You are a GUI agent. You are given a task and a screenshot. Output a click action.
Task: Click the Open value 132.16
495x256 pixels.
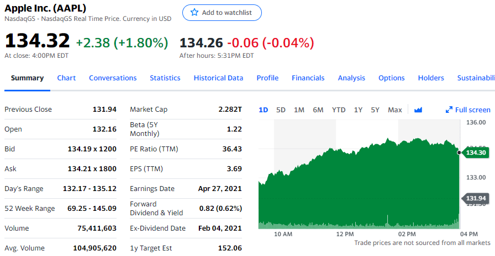coord(104,129)
